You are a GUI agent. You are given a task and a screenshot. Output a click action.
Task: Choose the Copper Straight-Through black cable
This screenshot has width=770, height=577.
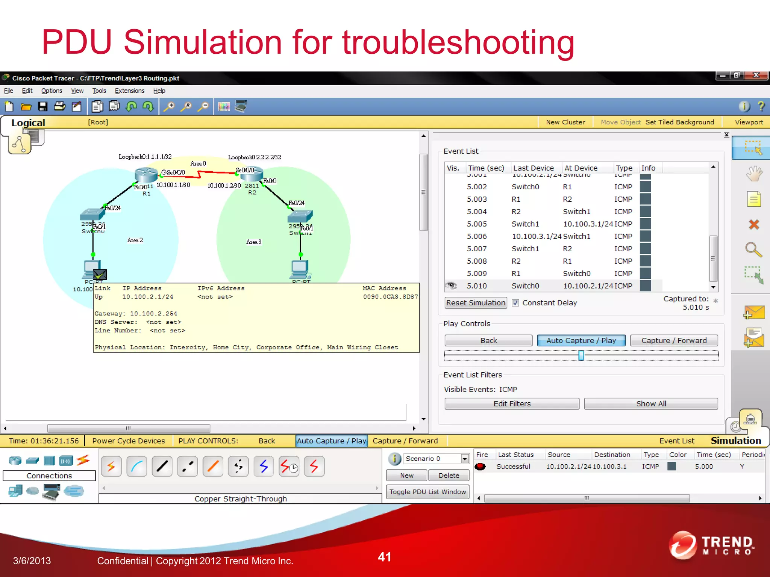click(x=162, y=467)
